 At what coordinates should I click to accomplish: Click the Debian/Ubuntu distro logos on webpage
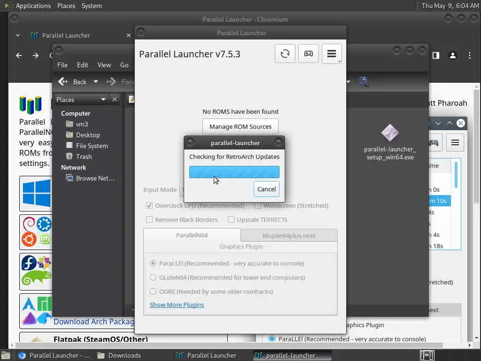point(36,232)
